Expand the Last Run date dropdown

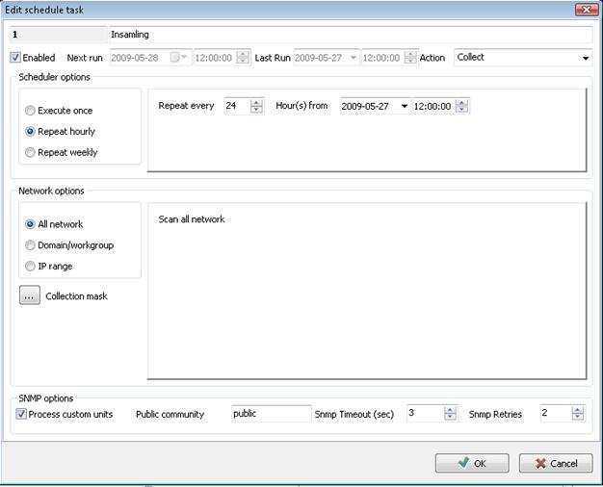click(x=354, y=58)
